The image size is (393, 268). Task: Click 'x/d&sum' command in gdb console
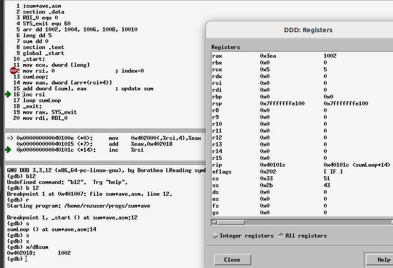(37, 247)
